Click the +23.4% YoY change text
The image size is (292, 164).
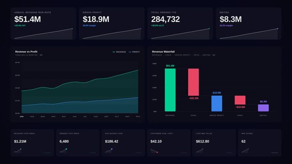(x=20, y=26)
